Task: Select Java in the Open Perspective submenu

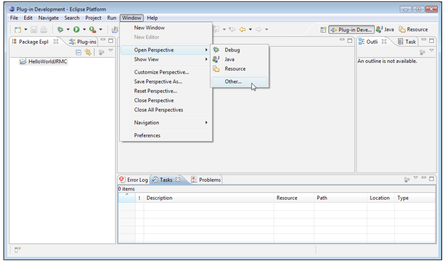Action: pyautogui.click(x=240, y=59)
